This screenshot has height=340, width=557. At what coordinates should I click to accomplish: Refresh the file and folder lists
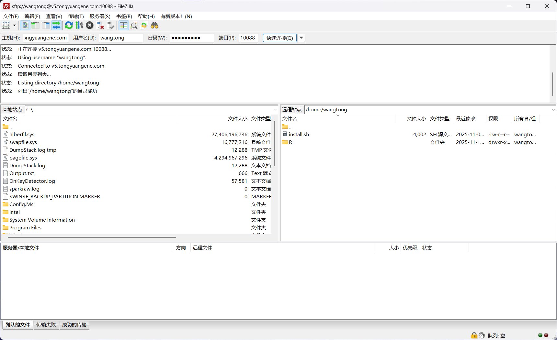pos(69,25)
